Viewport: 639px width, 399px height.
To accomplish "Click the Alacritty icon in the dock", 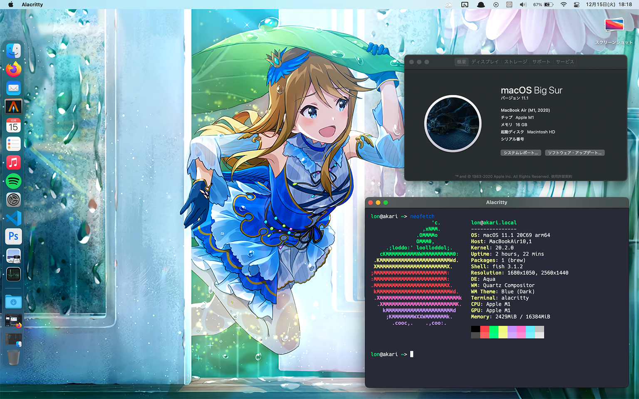I will pos(13,107).
